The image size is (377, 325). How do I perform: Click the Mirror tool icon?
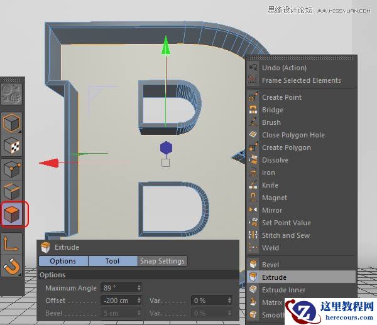(253, 210)
